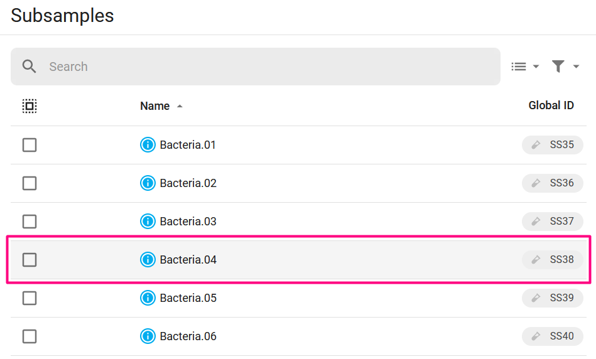Open the select-all options icon
The image size is (596, 359).
coord(30,106)
